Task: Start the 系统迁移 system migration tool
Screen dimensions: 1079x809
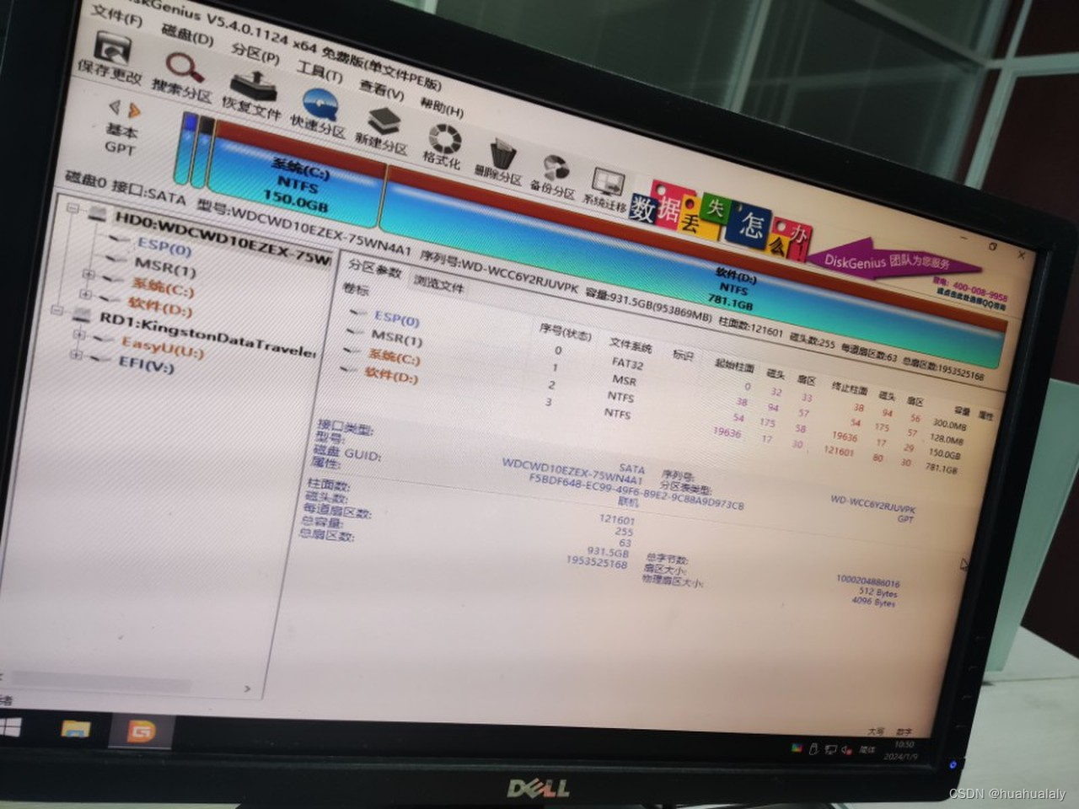Action: click(x=606, y=190)
